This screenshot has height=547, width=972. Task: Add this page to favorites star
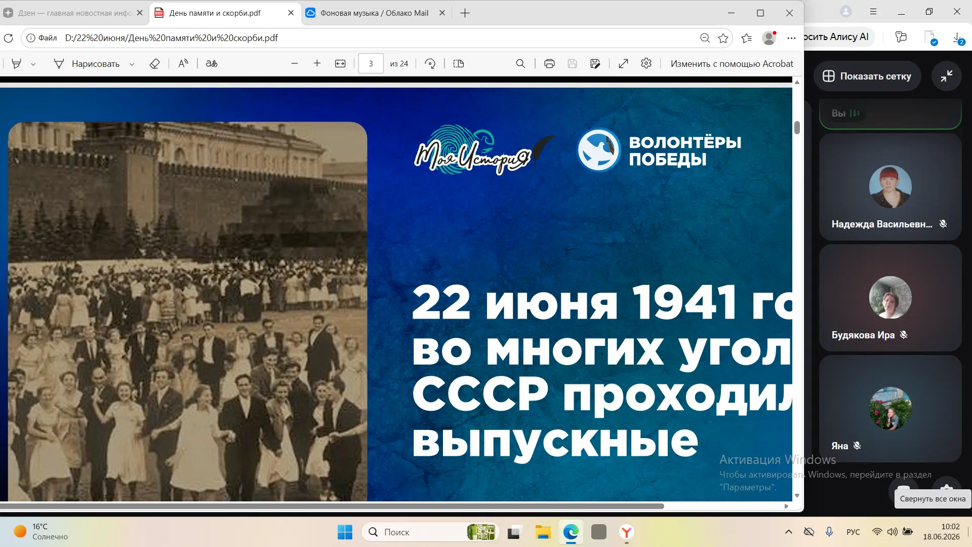[723, 38]
